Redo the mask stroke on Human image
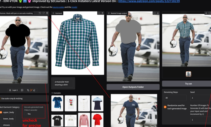Screen dimensions: 211x127 (44, 13)
